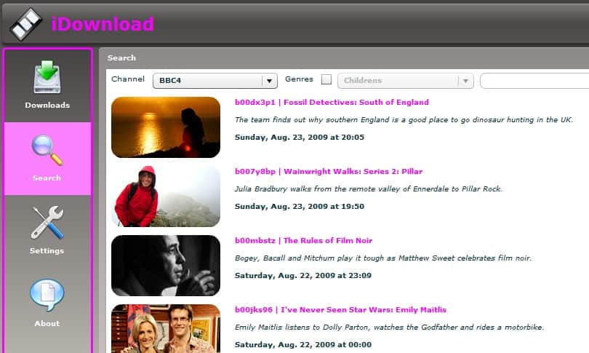Click 'Saturday, Aug. 22, 2009 at 23:09'
Image resolution: width=589 pixels, height=353 pixels.
pos(303,276)
